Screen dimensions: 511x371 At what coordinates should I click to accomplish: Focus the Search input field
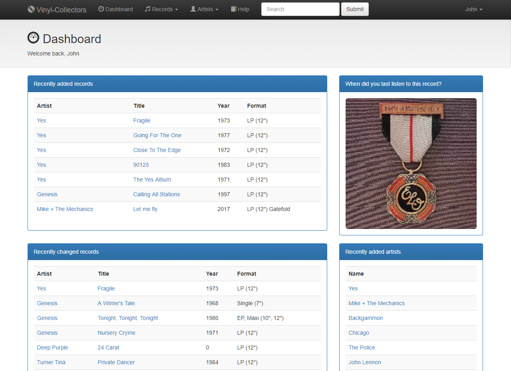(x=300, y=9)
